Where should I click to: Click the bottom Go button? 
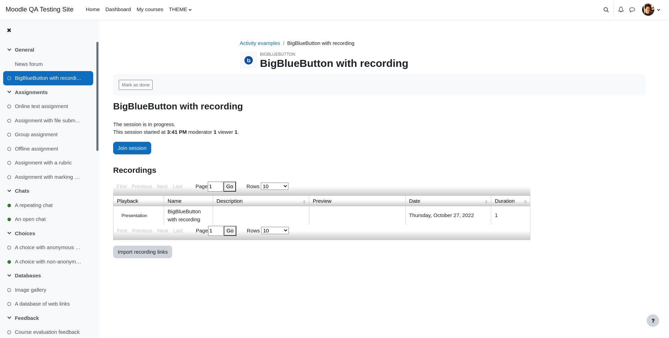[x=230, y=231]
